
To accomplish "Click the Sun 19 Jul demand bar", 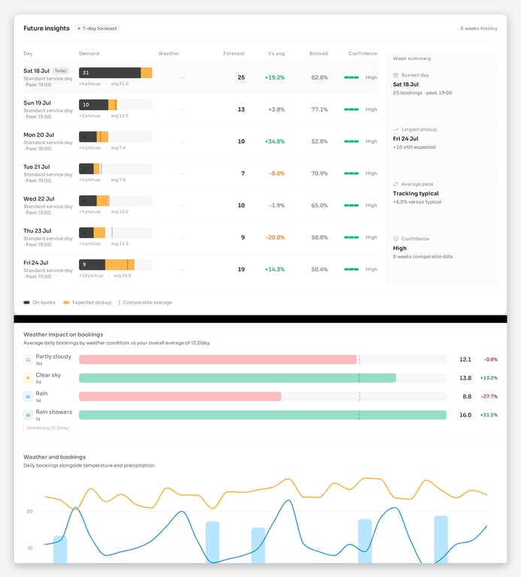I will pyautogui.click(x=116, y=105).
